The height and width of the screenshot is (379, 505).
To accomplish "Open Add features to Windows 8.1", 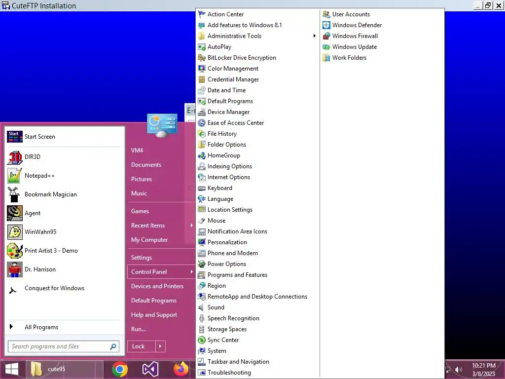I will (257, 25).
